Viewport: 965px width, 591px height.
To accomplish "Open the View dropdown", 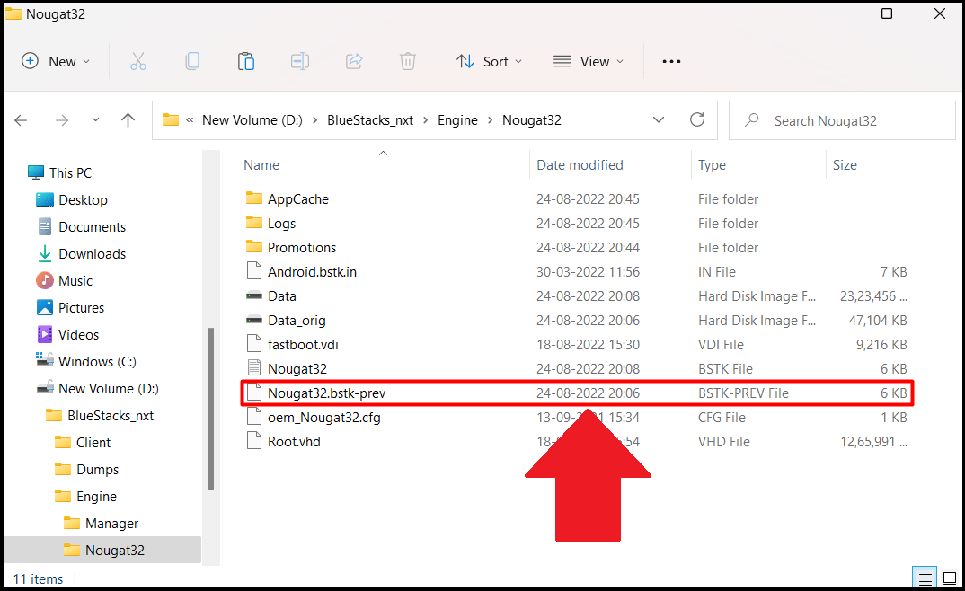I will [x=589, y=61].
